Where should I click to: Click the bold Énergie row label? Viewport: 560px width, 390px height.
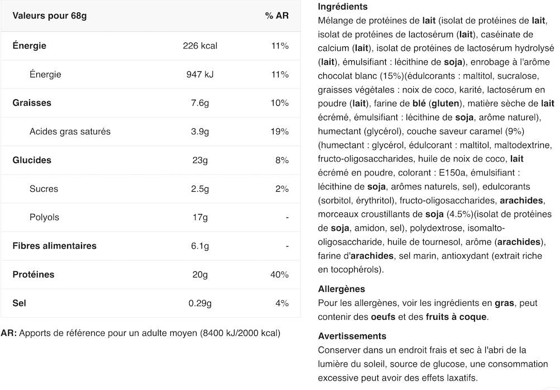tap(29, 46)
